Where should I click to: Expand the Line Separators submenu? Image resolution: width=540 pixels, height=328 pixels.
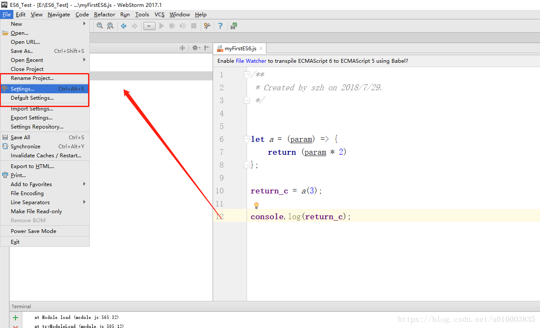45,202
